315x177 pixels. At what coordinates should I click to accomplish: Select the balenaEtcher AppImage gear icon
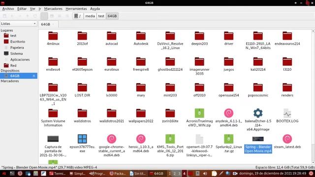tap(258, 113)
